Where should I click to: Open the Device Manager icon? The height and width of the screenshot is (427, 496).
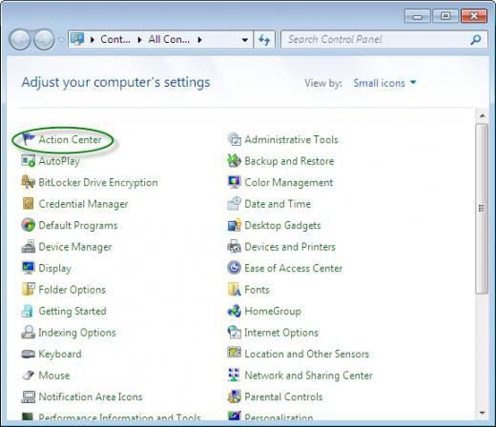coord(28,247)
